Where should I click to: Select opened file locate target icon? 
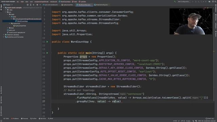pos(28,5)
